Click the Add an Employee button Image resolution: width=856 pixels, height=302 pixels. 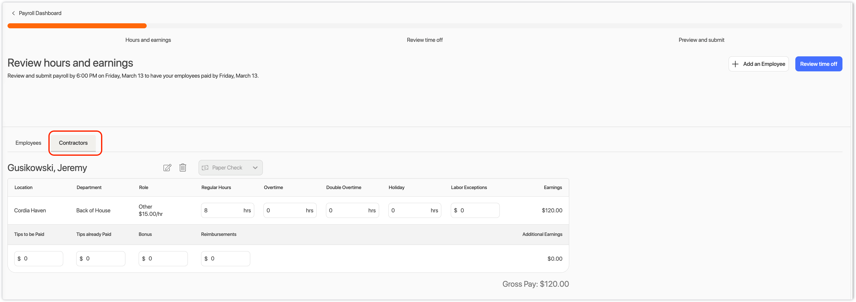(758, 64)
